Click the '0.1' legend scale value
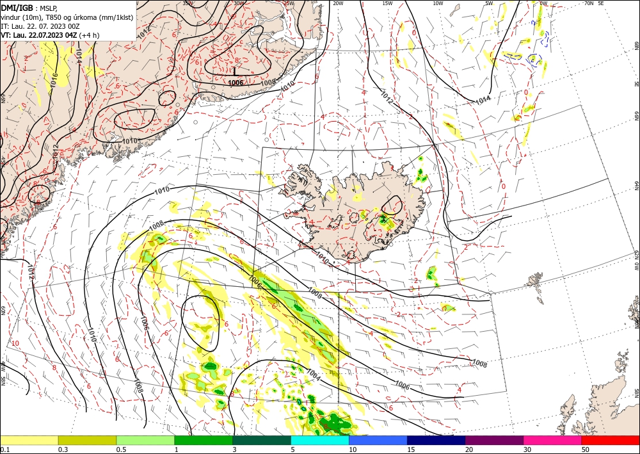640x454 pixels. click(4, 450)
